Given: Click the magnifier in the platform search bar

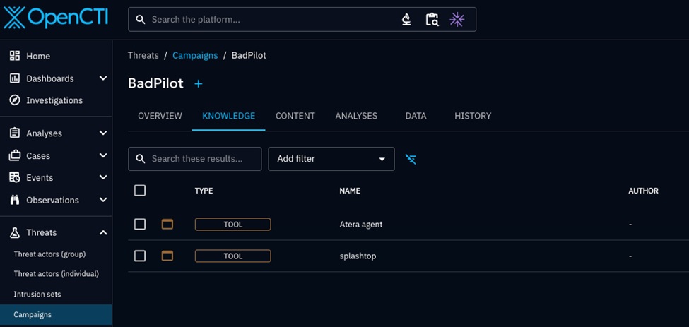Looking at the screenshot, I should [x=140, y=19].
